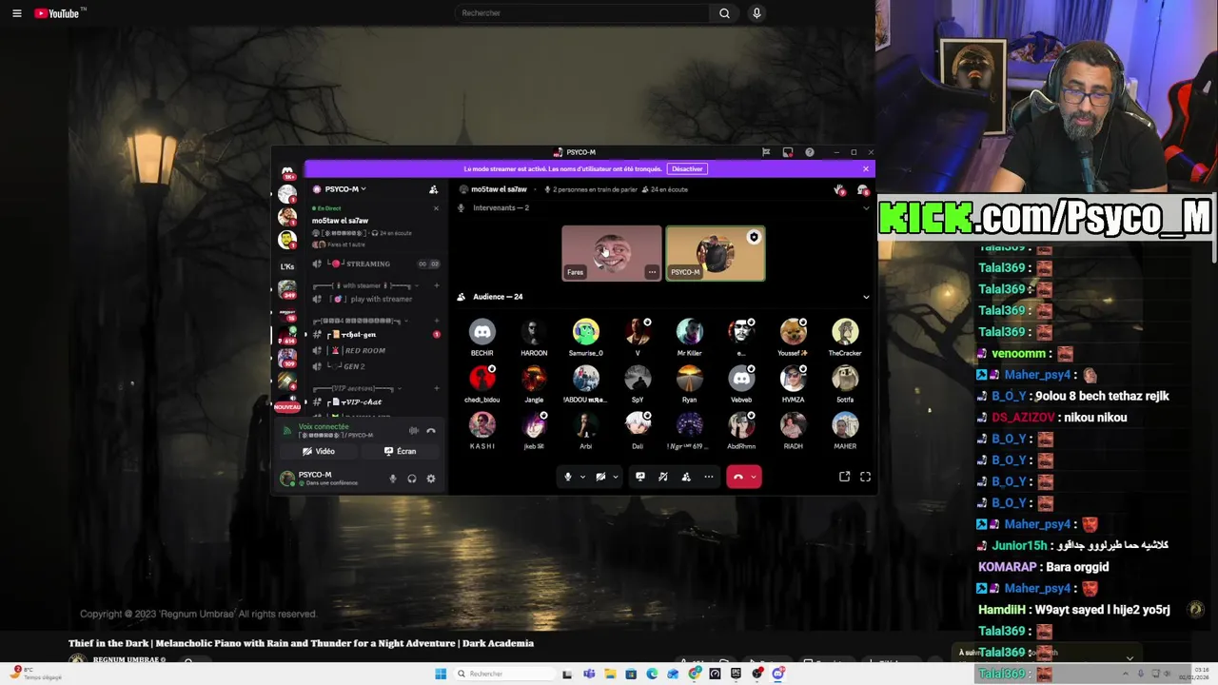
Task: Select the Fares speaker tile
Action: (611, 253)
